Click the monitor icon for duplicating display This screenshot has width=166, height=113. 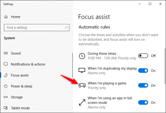pyautogui.click(x=82, y=70)
